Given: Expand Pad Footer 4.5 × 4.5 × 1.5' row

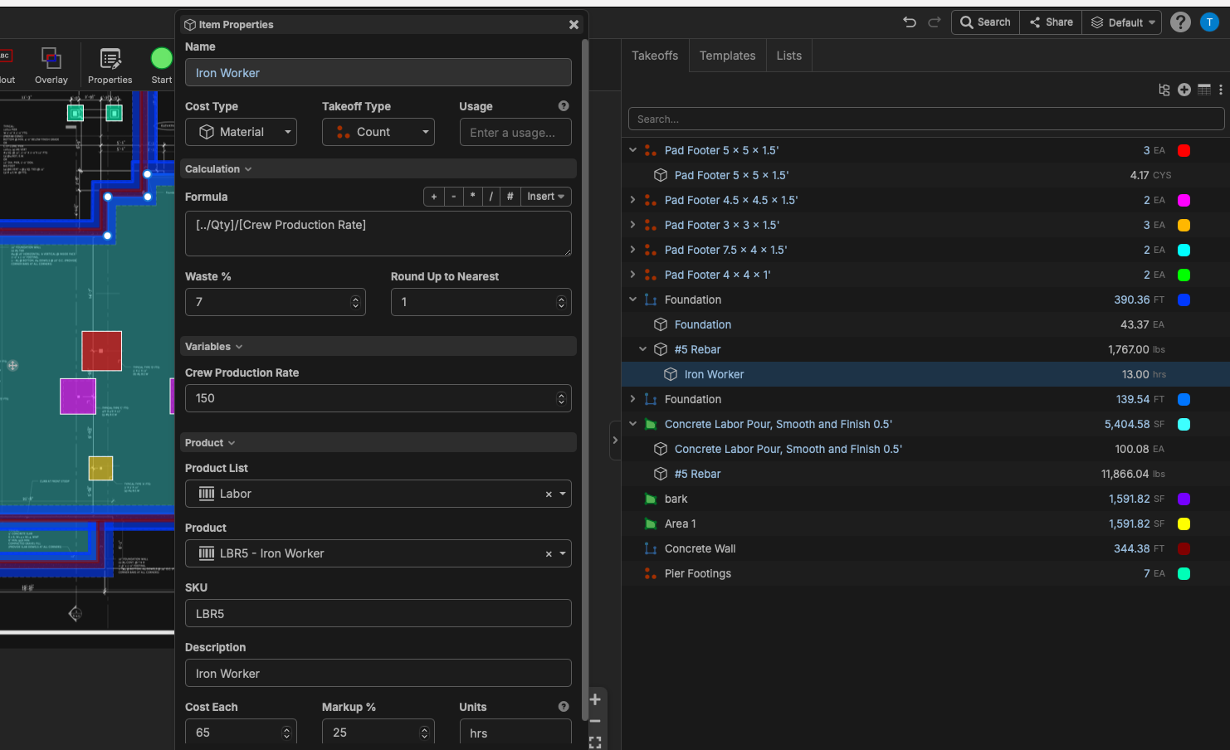Looking at the screenshot, I should point(632,200).
